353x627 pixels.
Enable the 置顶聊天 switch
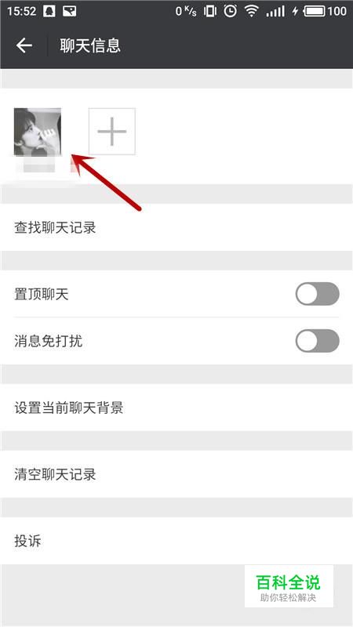coord(318,294)
